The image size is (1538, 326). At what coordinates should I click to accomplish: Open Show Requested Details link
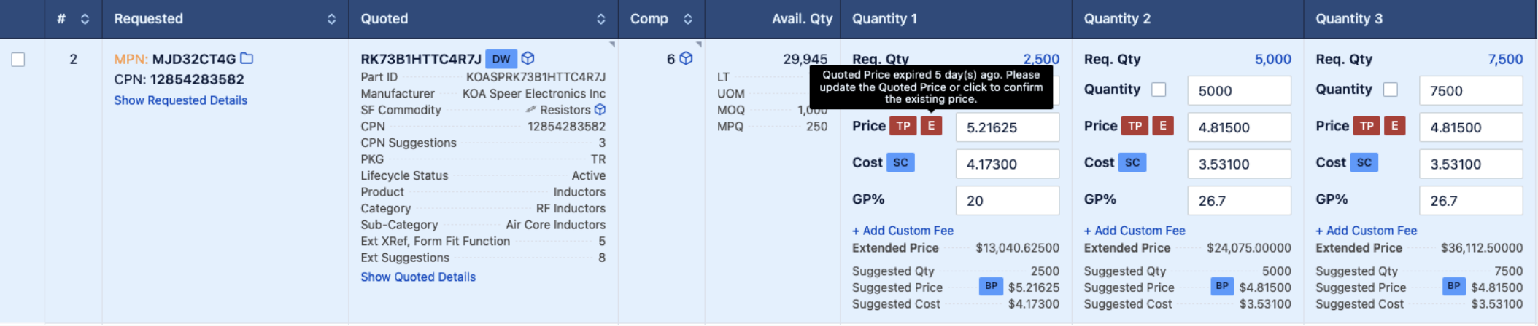click(180, 100)
